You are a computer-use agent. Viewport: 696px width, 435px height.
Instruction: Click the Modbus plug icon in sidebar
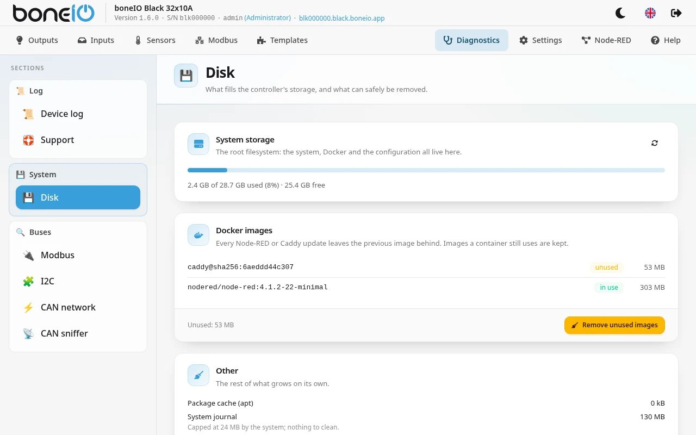tap(28, 256)
